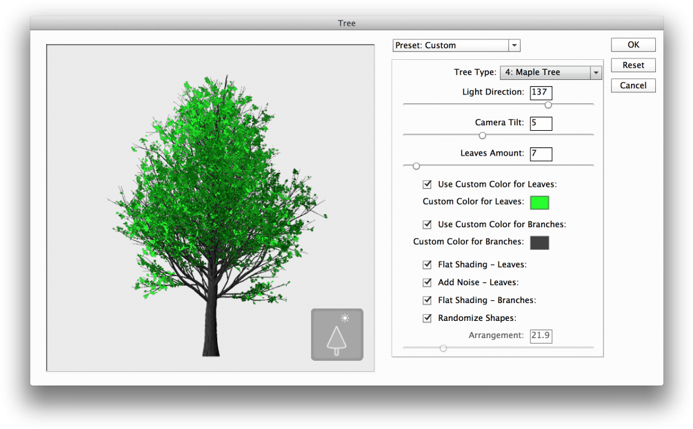This screenshot has height=429, width=693.
Task: Open the Custom Color for Branches swatch
Action: (x=539, y=242)
